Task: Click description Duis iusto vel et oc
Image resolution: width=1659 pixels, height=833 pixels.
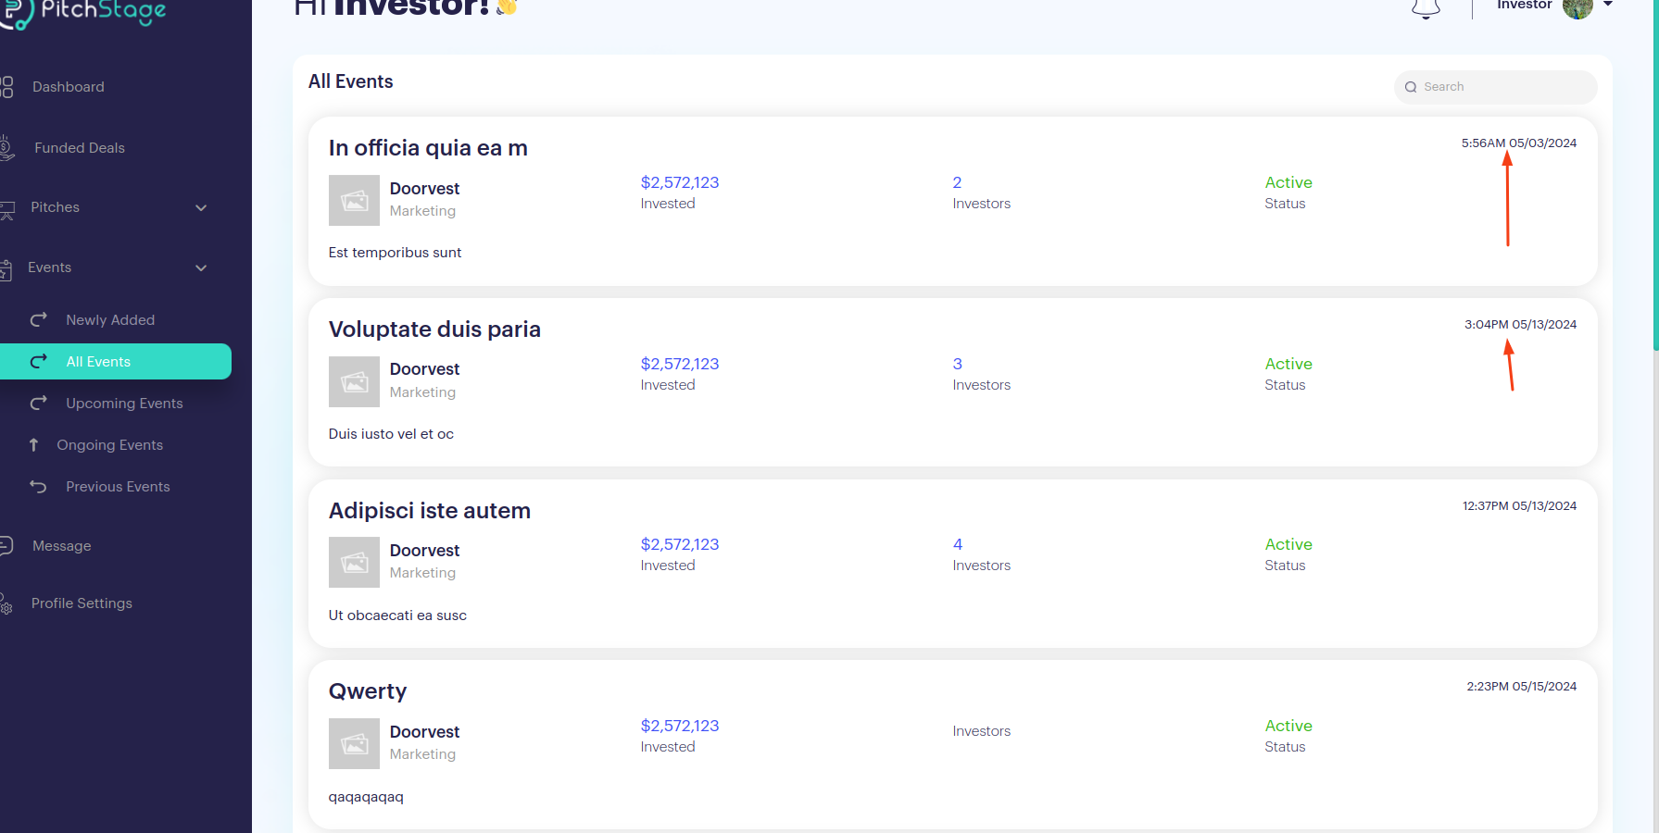Action: click(x=391, y=434)
